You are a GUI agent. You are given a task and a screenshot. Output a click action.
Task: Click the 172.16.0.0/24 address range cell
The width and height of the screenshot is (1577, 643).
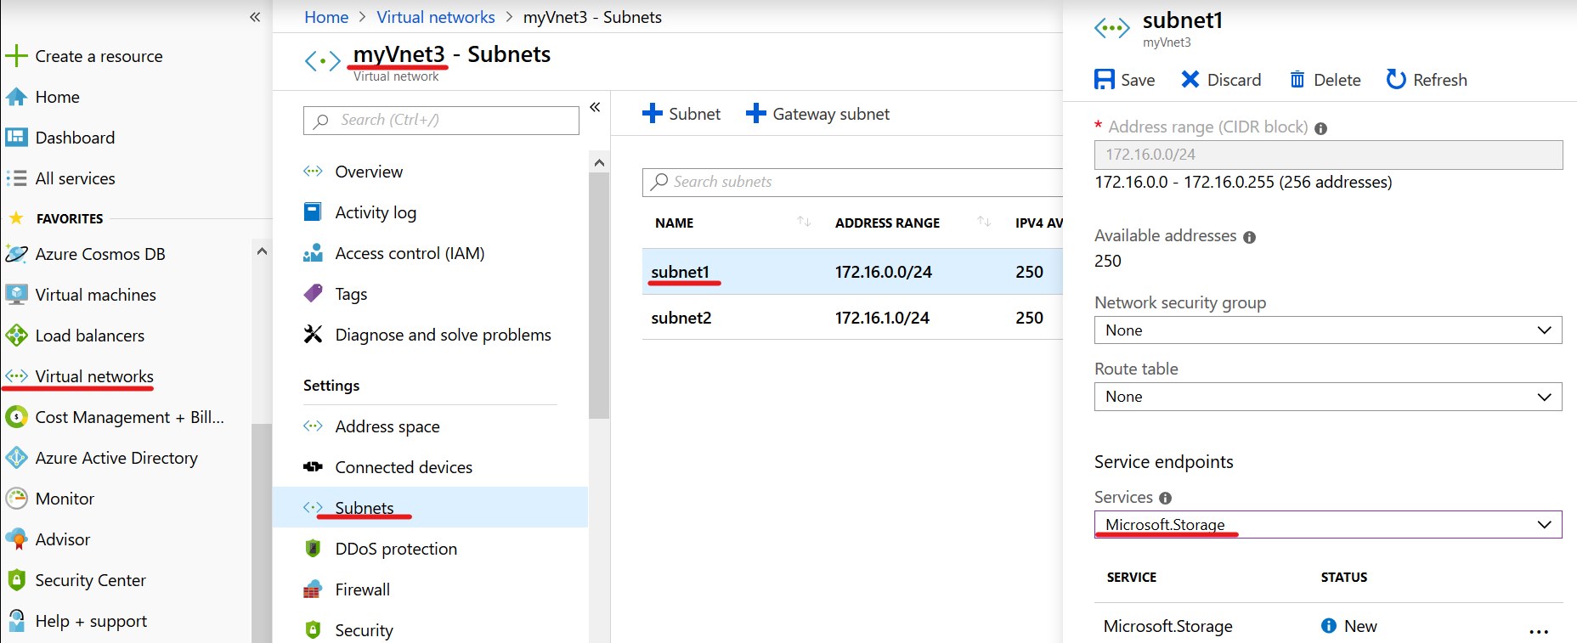click(x=884, y=272)
